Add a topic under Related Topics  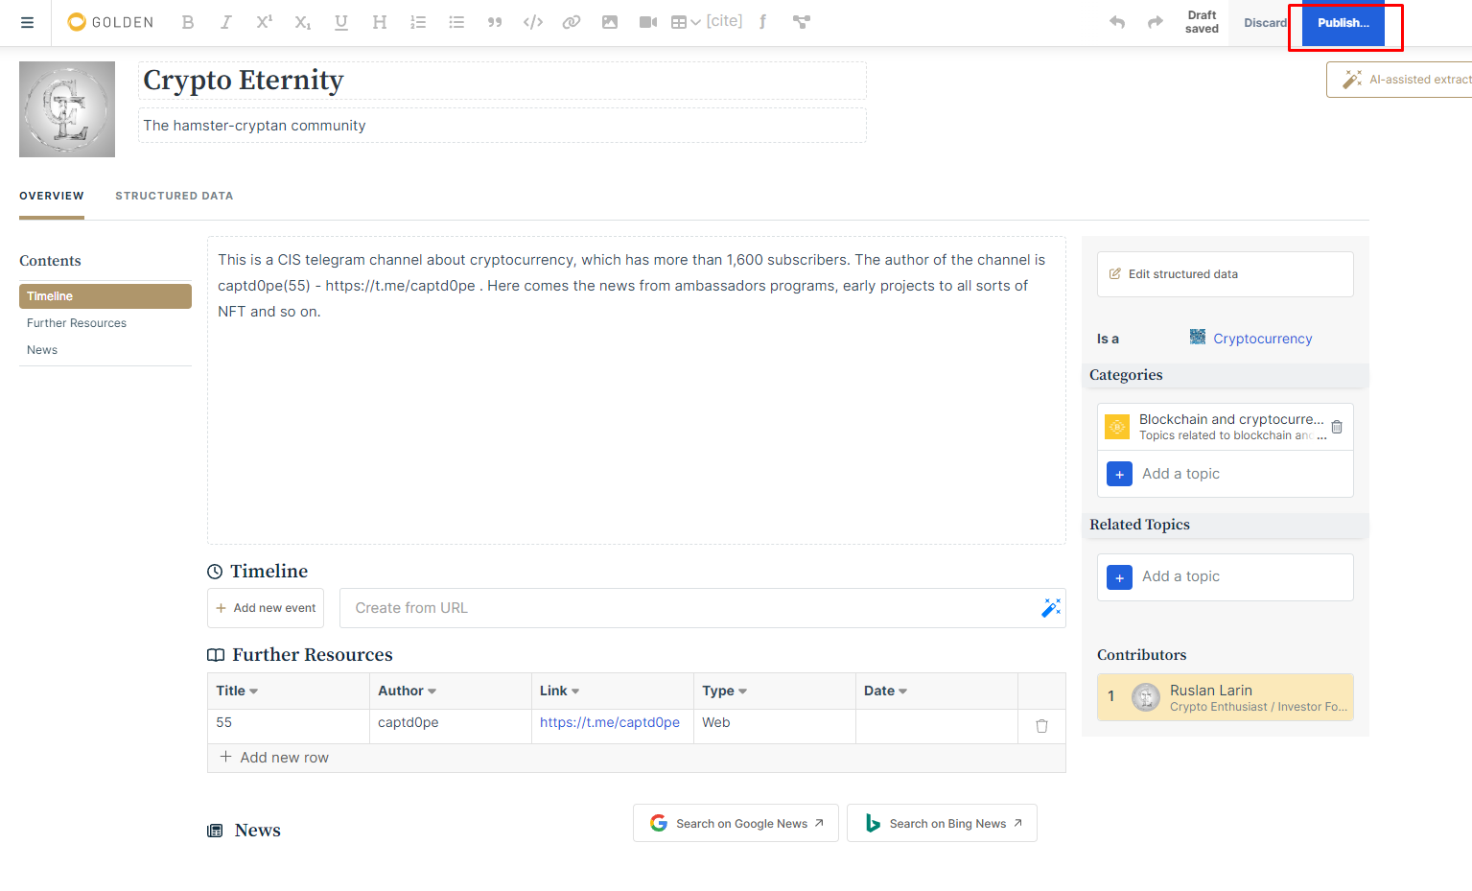click(1226, 576)
